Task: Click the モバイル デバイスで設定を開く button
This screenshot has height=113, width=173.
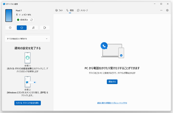Action: [27, 103]
